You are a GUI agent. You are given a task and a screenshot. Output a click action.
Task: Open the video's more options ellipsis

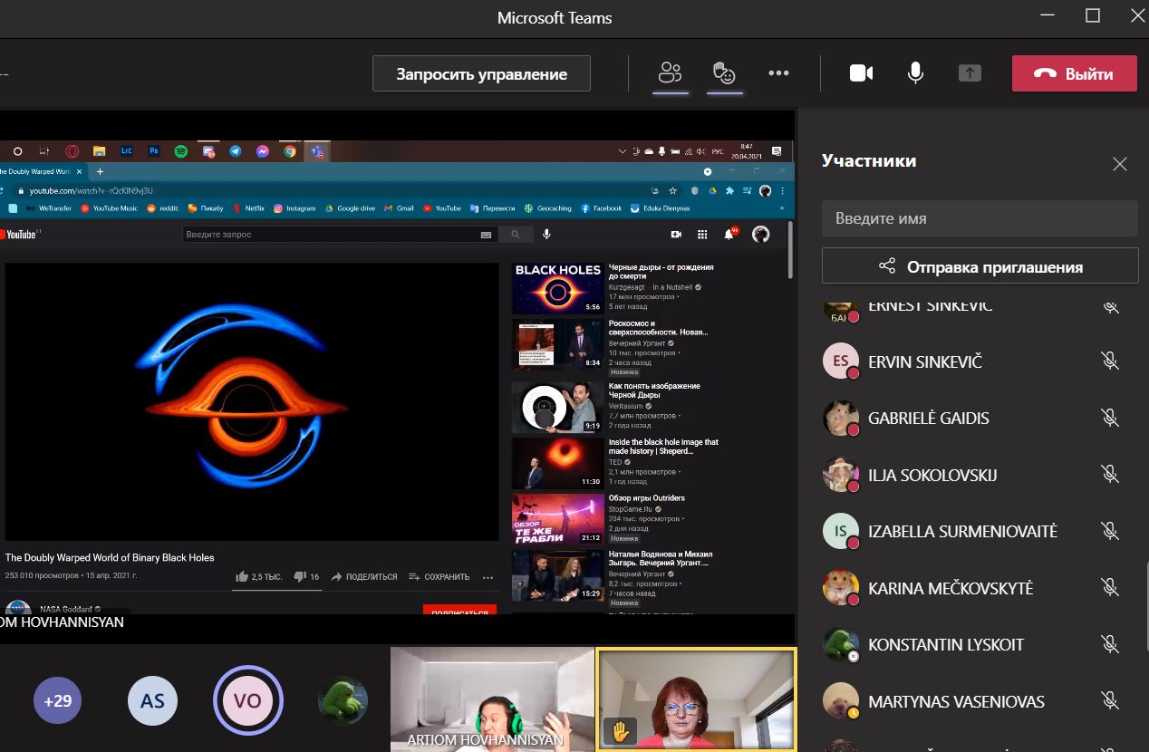tap(488, 577)
